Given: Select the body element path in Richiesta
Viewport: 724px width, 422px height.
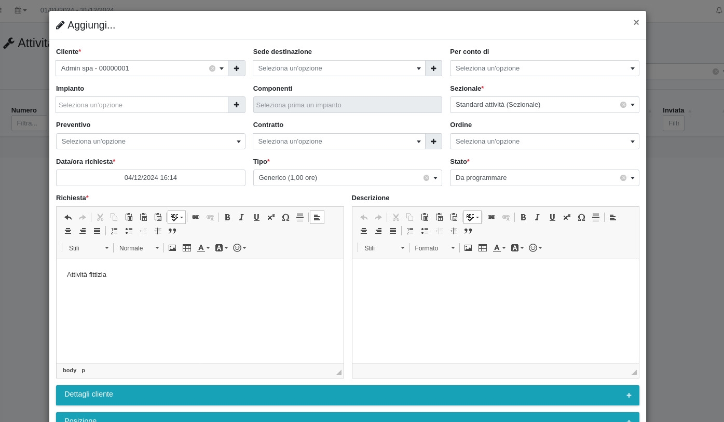Looking at the screenshot, I should click(70, 370).
